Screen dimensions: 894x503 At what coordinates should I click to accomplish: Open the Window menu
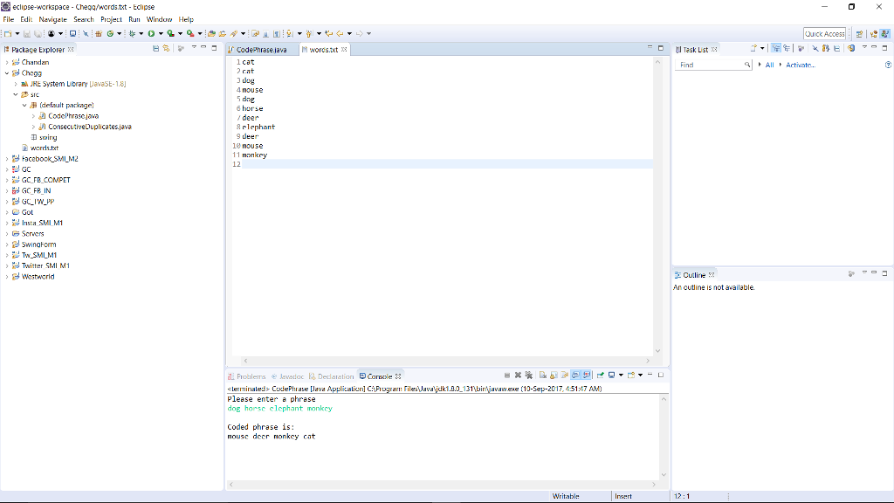tap(159, 19)
